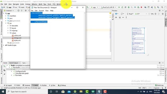The height and width of the screenshot is (94, 167).
Task: Expand the drawable folder
Action: [x=8, y=26]
